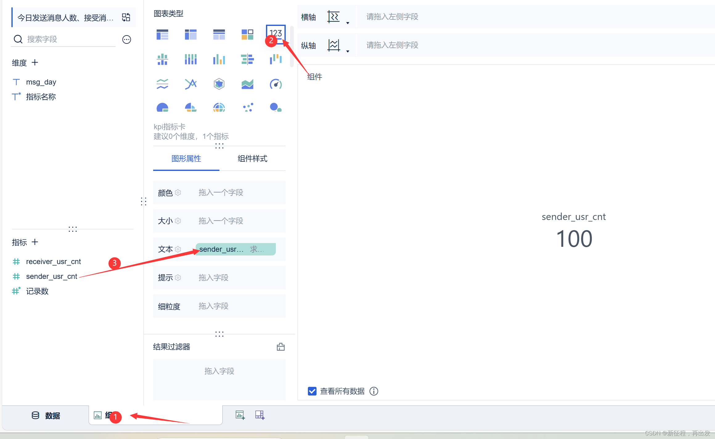Open the 数据 tab at bottom
Image resolution: width=715 pixels, height=439 pixels.
click(x=46, y=416)
